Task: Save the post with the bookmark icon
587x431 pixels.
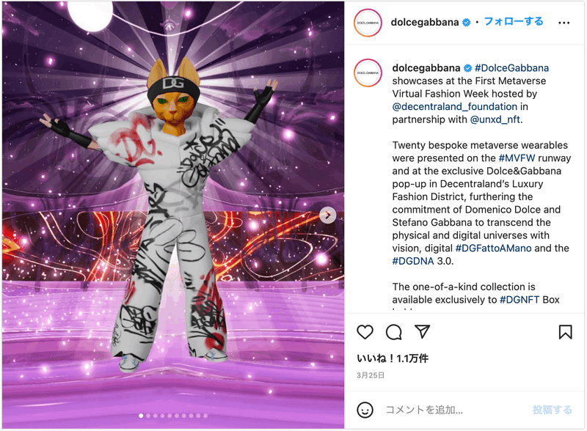Action: (565, 332)
